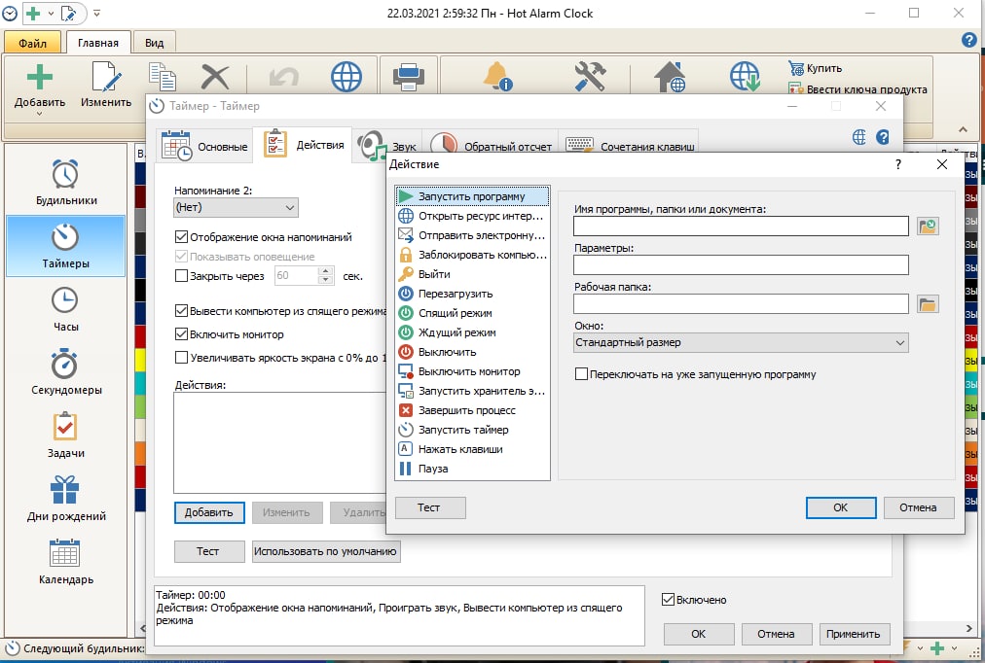Toggle Увеличивать яркость экрана checkbox

(181, 358)
